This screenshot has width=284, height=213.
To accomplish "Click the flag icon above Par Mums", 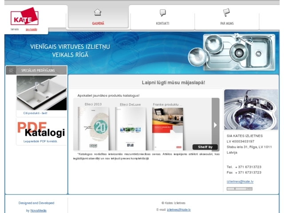I will click(226, 12).
